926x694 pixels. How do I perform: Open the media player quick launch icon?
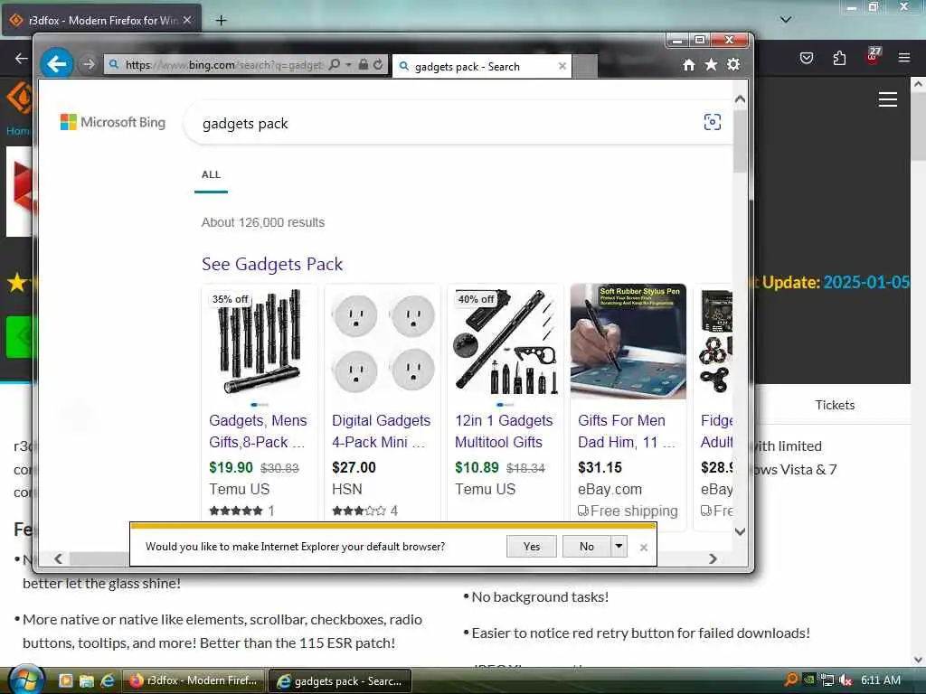(65, 680)
